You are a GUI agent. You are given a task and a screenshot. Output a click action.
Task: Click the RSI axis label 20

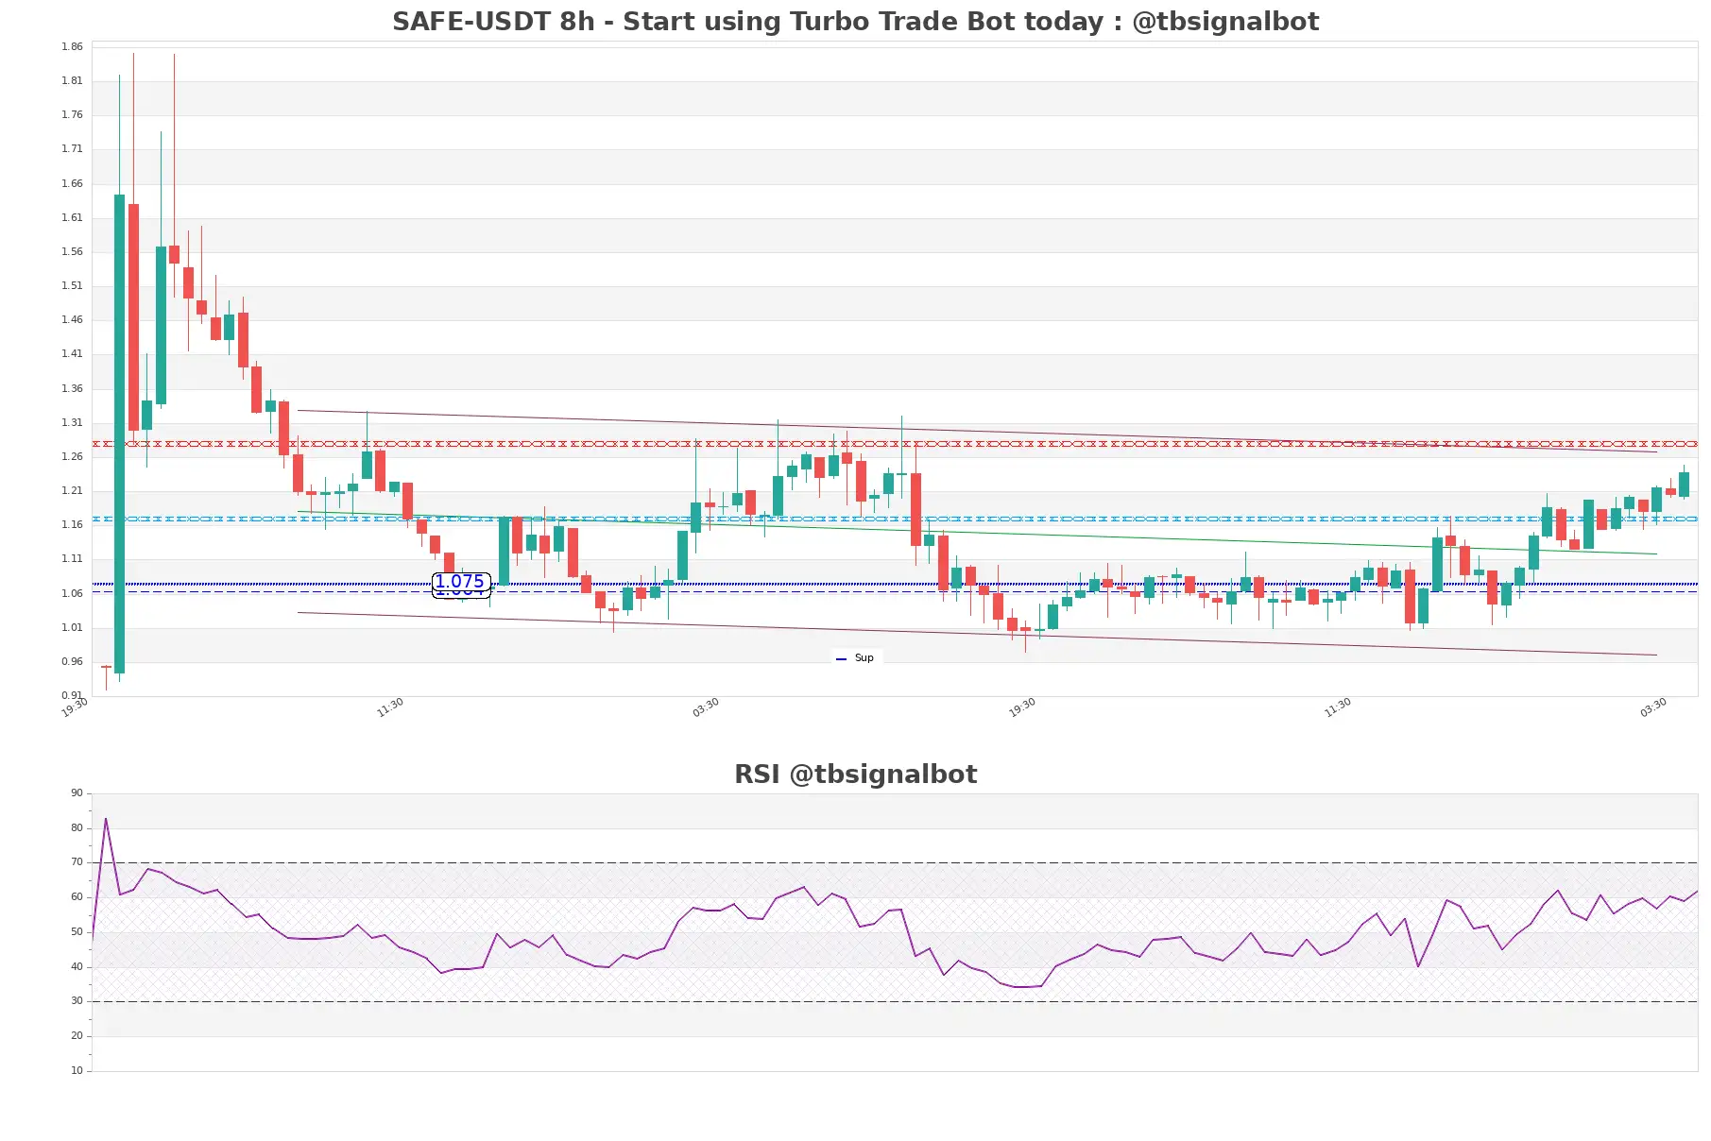pos(77,1036)
